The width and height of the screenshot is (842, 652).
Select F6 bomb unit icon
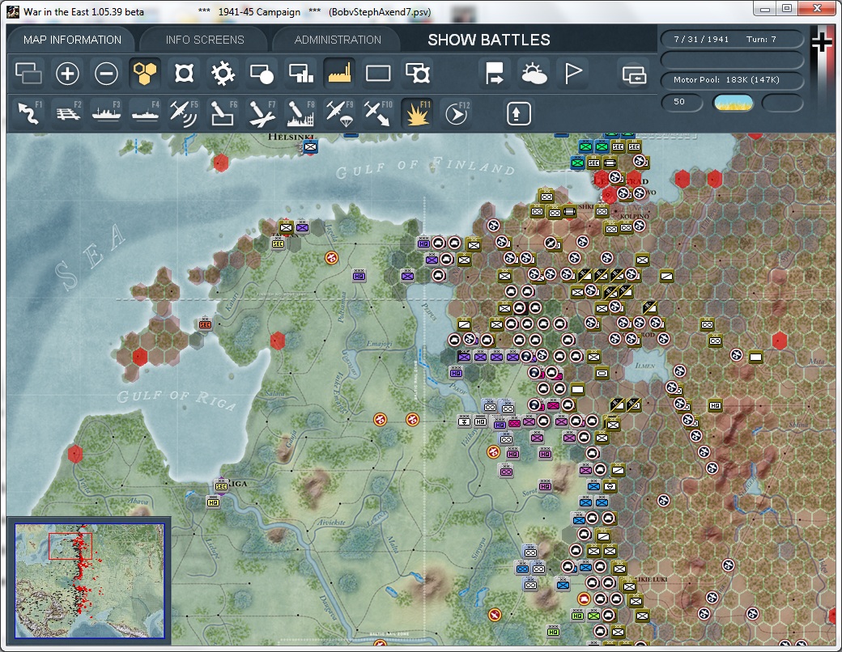pos(223,112)
